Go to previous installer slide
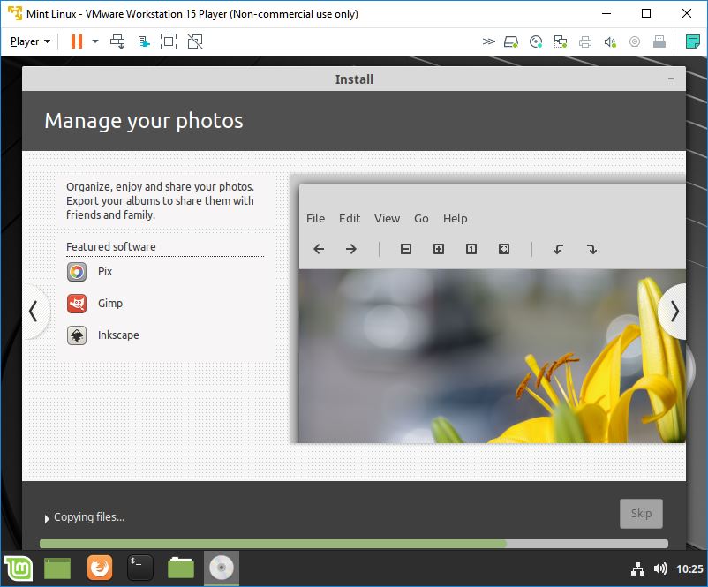 point(34,311)
